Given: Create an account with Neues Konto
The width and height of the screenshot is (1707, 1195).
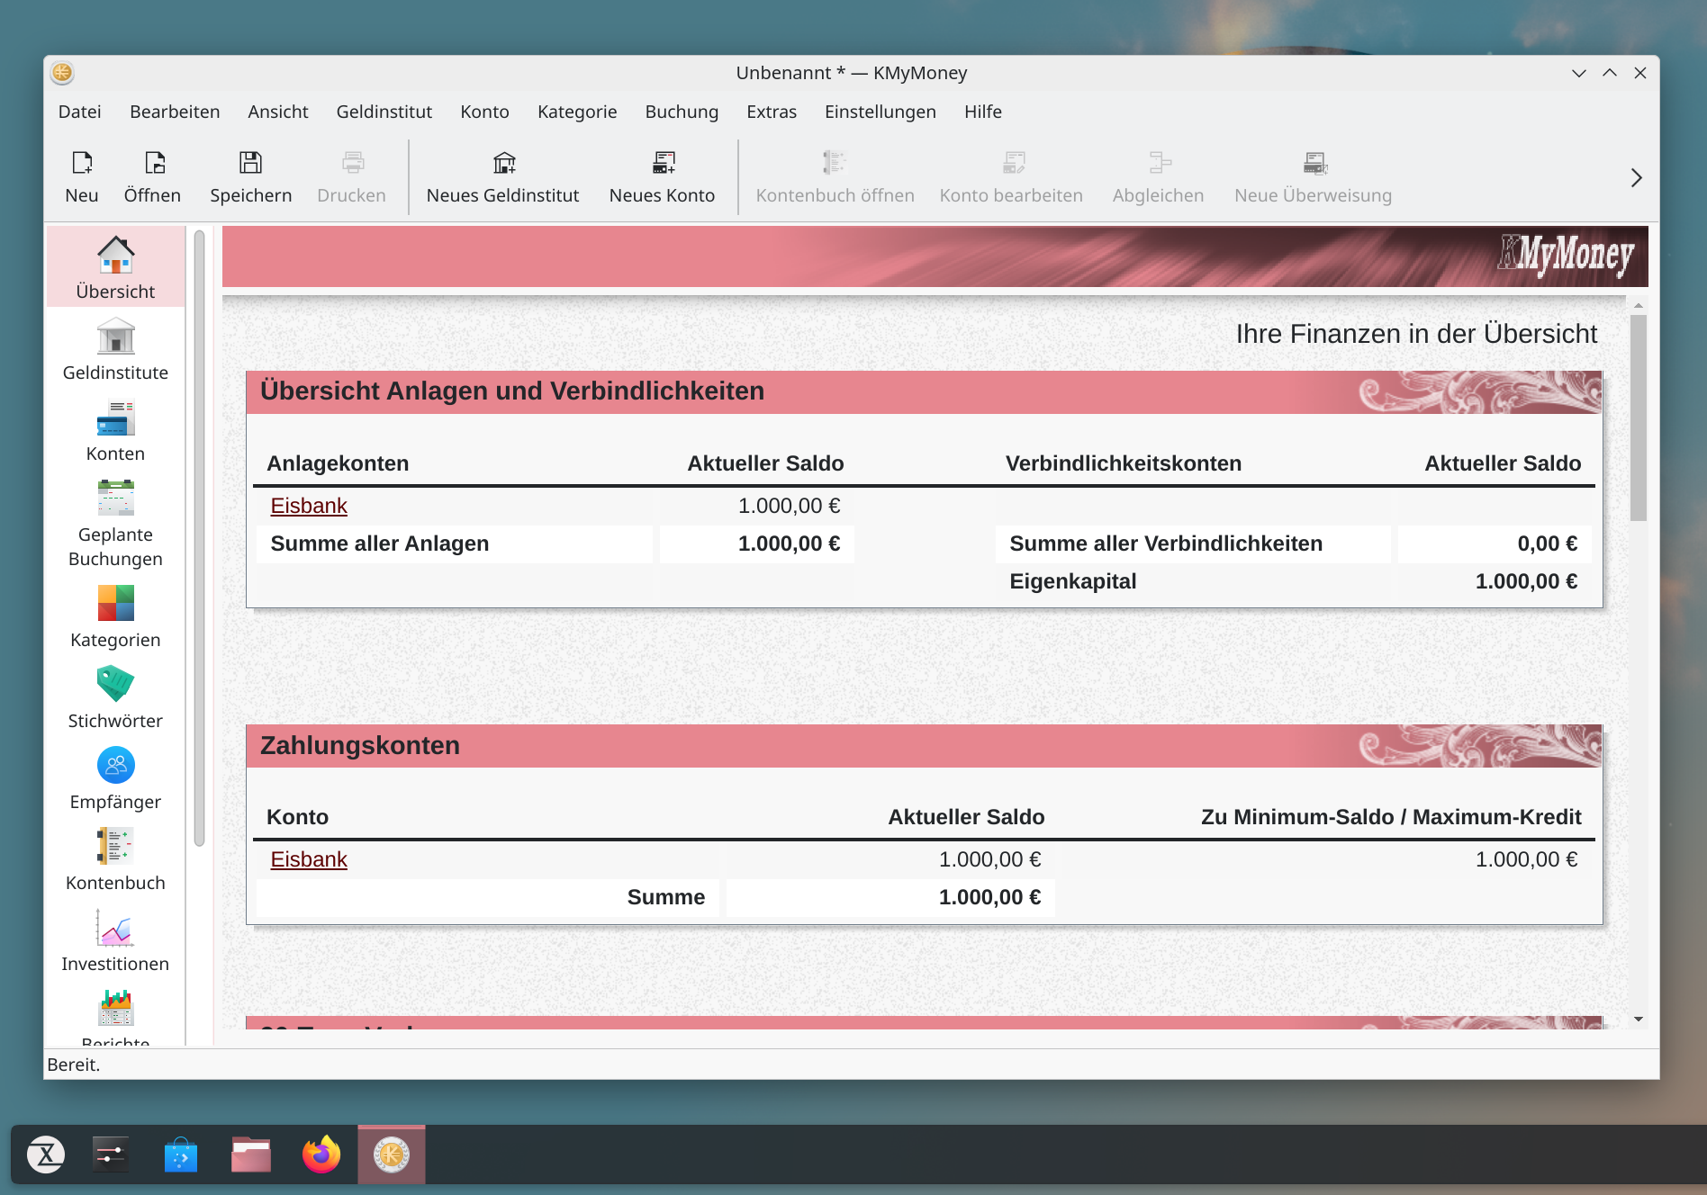Looking at the screenshot, I should coord(663,177).
